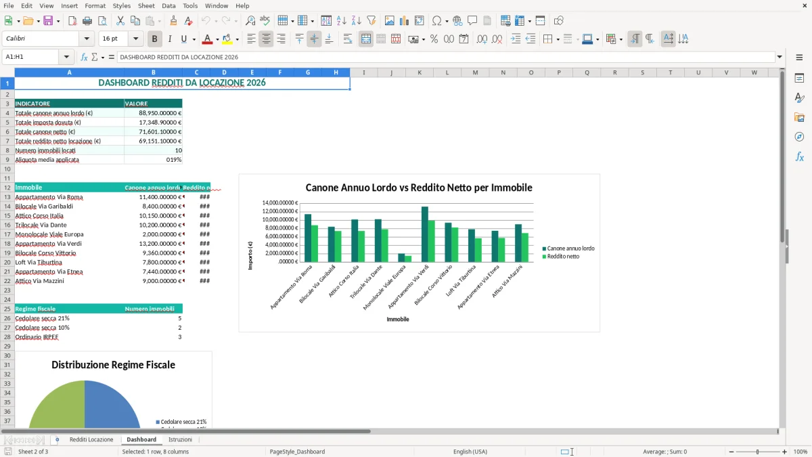Click Increase Indent icon
Image resolution: width=812 pixels, height=457 pixels.
(516, 39)
